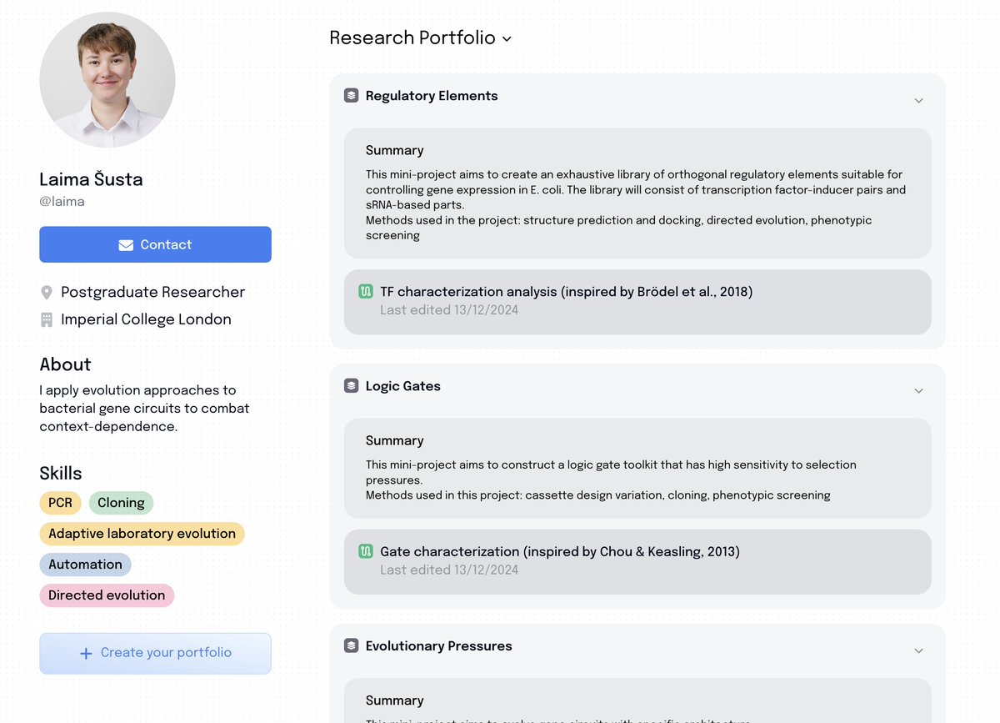The height and width of the screenshot is (723, 1000).
Task: Select the PCR skill tag
Action: 60,503
